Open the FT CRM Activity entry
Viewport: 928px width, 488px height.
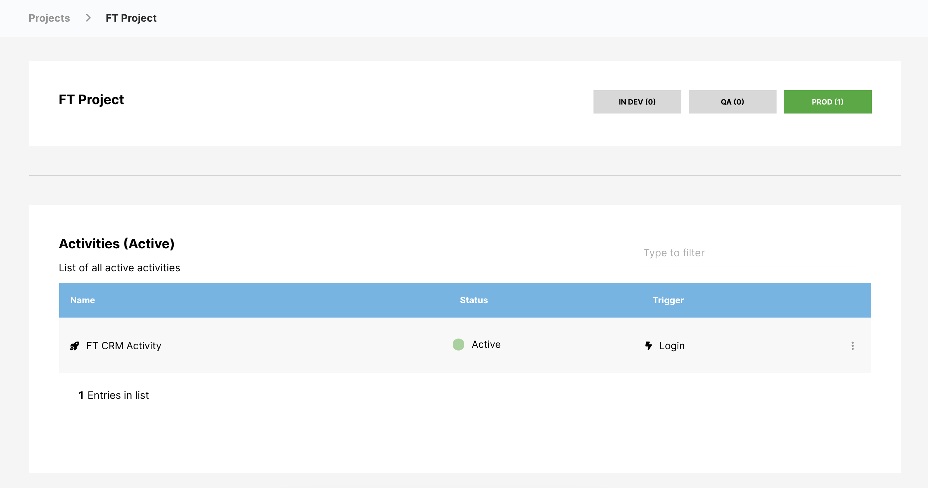(123, 346)
